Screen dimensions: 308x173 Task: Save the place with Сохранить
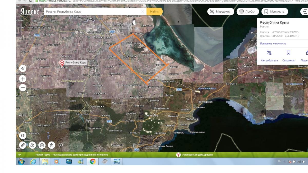tap(288, 56)
